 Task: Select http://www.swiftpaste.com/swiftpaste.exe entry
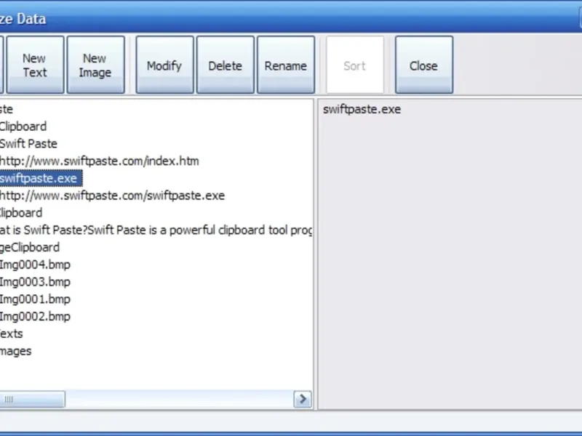(x=112, y=195)
